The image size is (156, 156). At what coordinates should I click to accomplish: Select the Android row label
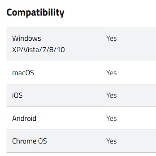(x=24, y=119)
